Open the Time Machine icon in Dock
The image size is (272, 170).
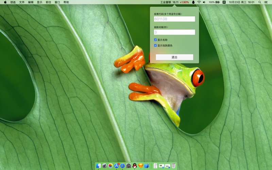click(x=129, y=166)
